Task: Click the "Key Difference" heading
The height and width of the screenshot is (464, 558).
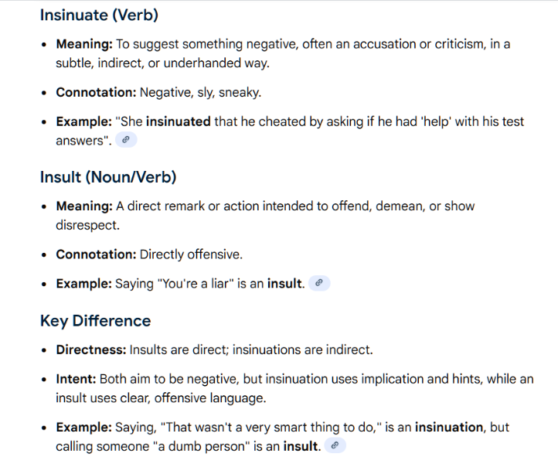Action: (x=95, y=321)
